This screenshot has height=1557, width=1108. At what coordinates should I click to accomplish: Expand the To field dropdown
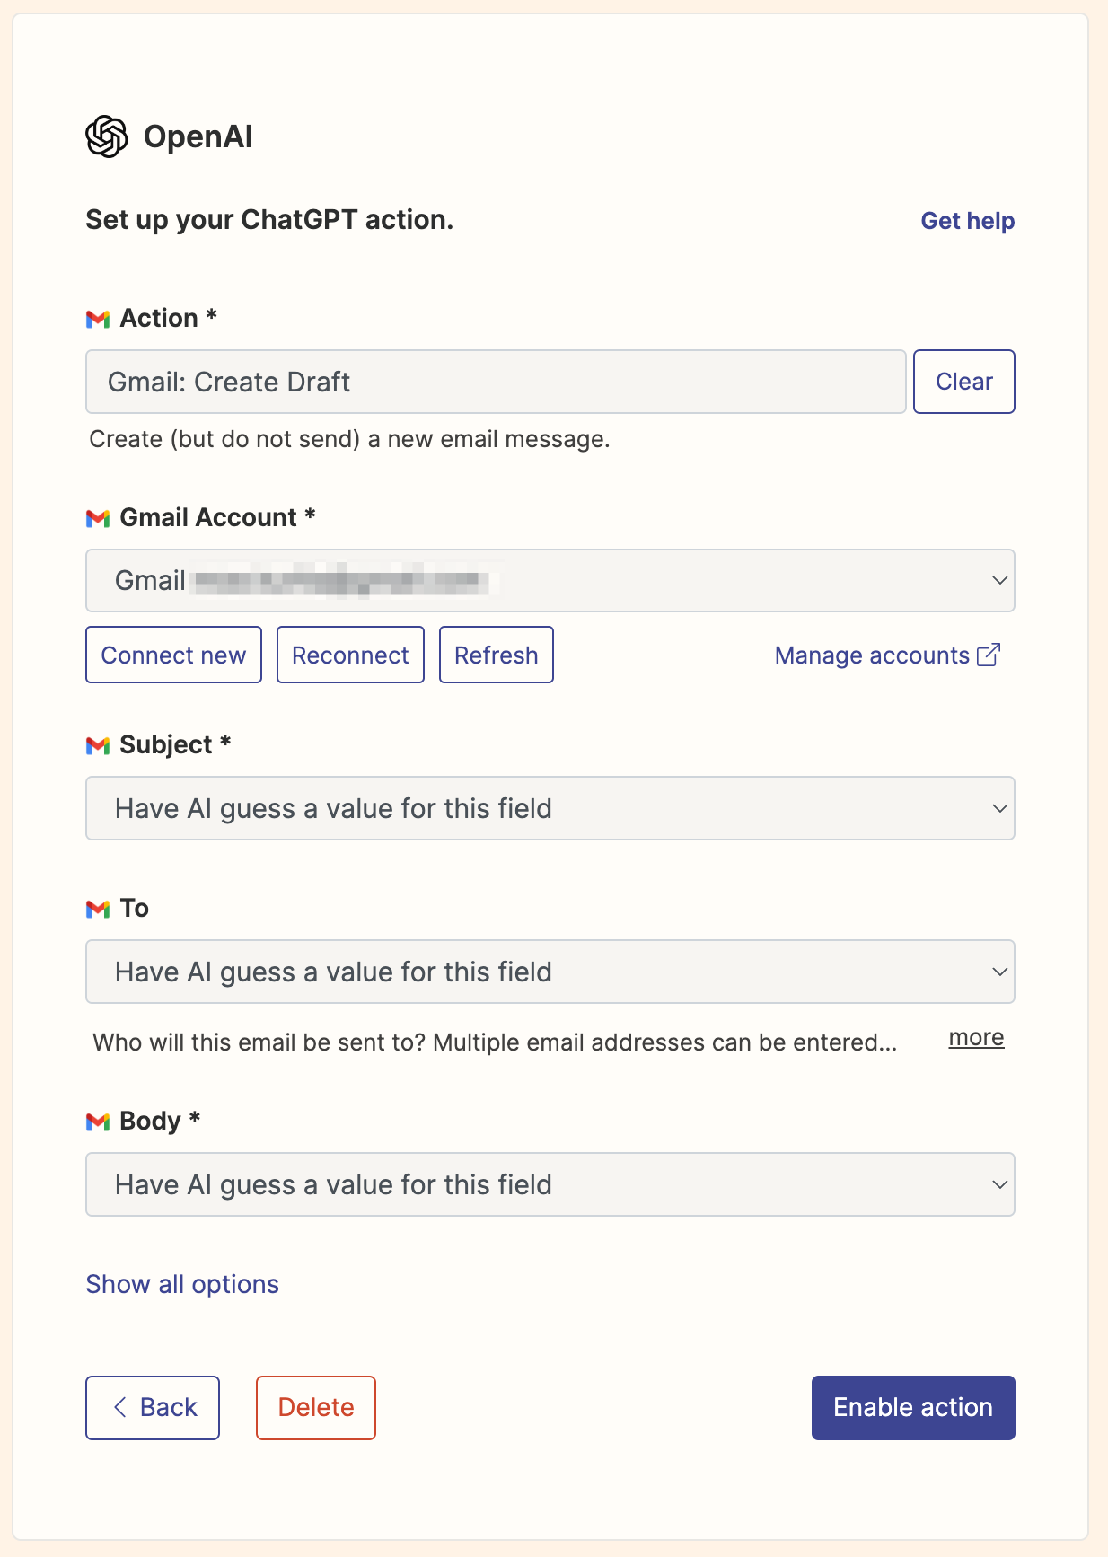550,972
